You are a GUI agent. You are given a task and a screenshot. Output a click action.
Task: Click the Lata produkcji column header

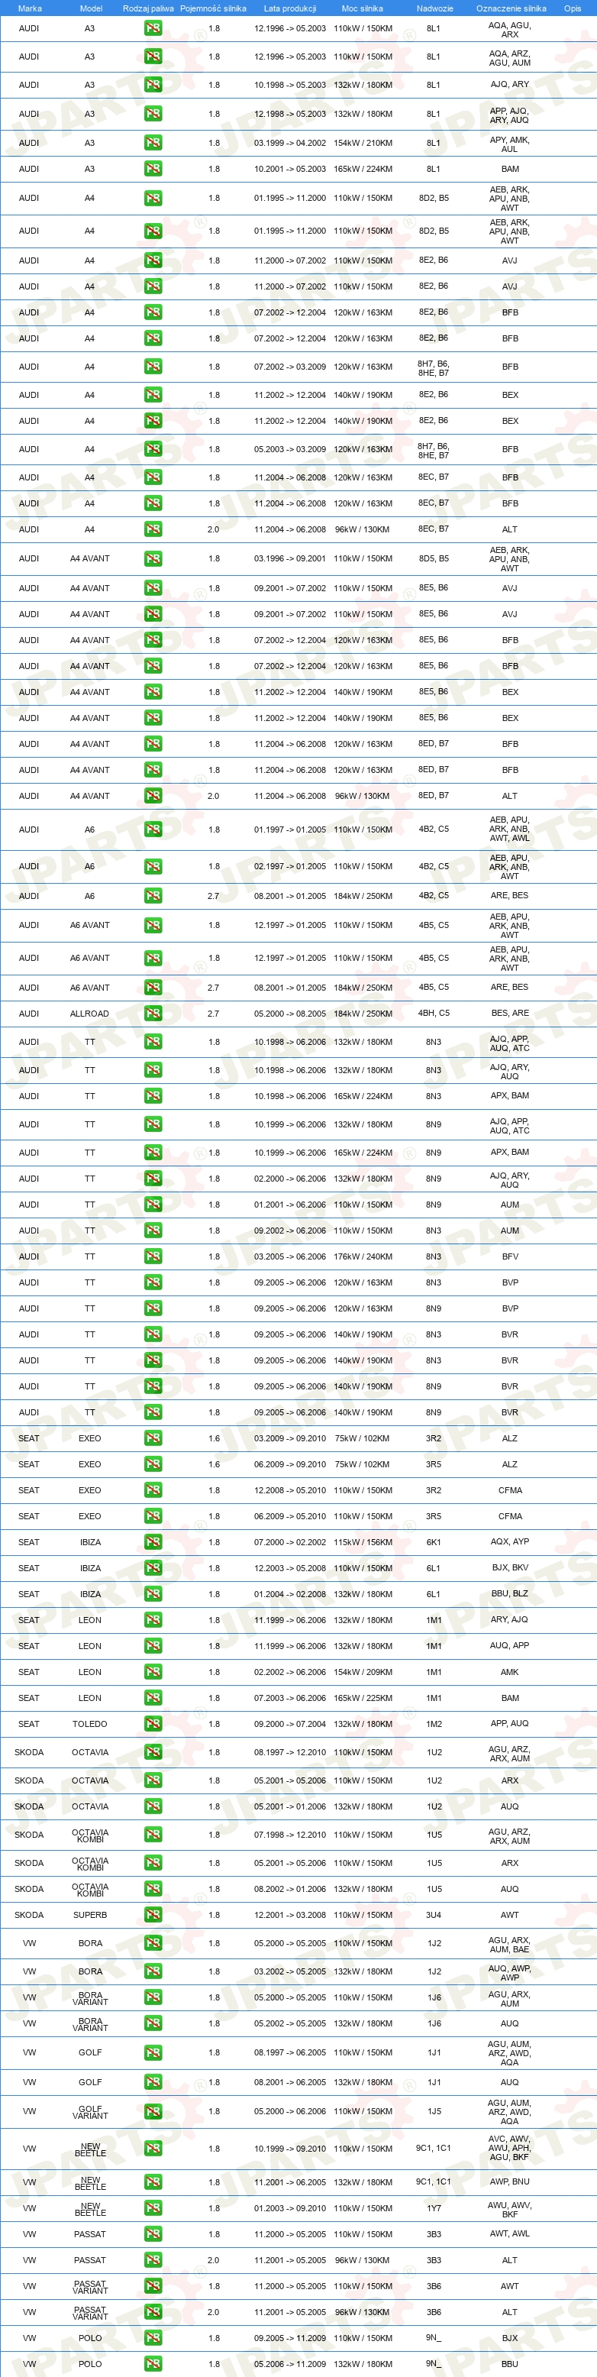pyautogui.click(x=290, y=8)
